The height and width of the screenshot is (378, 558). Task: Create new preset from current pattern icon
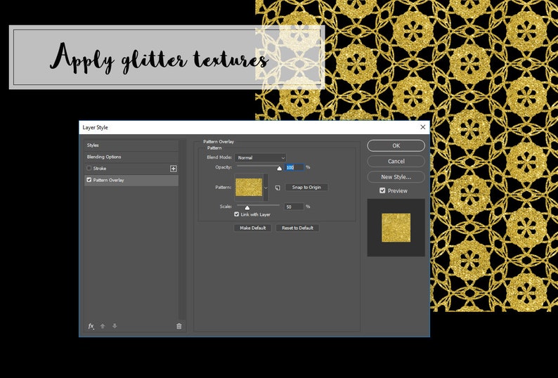pyautogui.click(x=278, y=188)
